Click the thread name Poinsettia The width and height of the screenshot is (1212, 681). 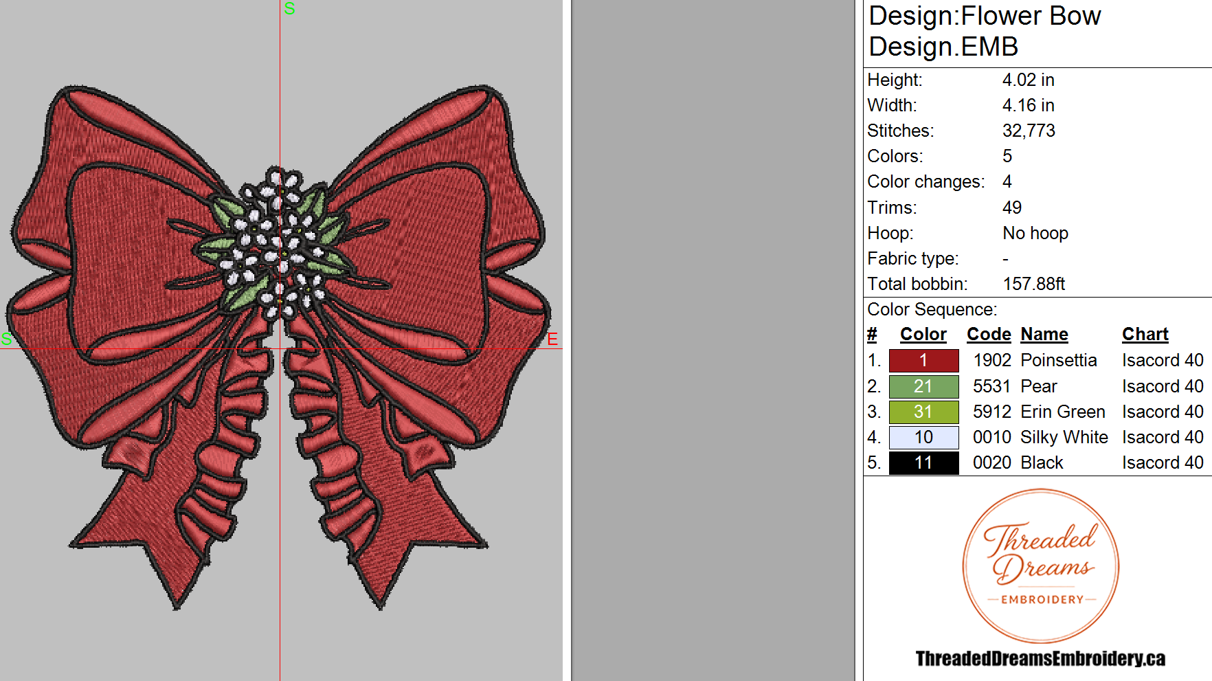1059,360
